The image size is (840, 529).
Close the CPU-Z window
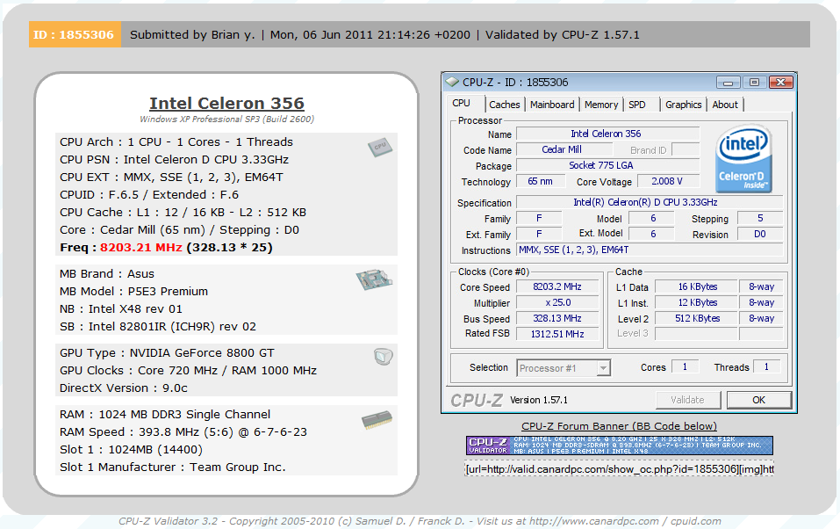pos(780,83)
